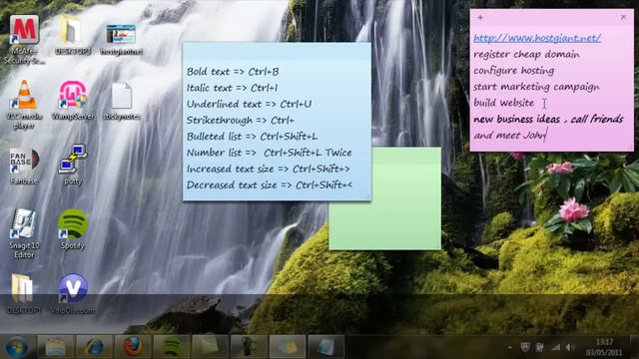
Task: Open Windows Explorer from the taskbar
Action: (56, 347)
